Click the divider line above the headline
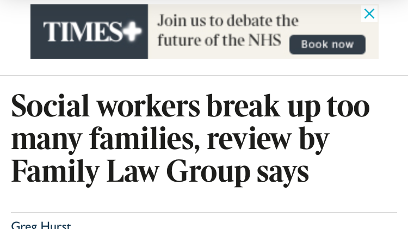This screenshot has width=408, height=229. coord(204,76)
